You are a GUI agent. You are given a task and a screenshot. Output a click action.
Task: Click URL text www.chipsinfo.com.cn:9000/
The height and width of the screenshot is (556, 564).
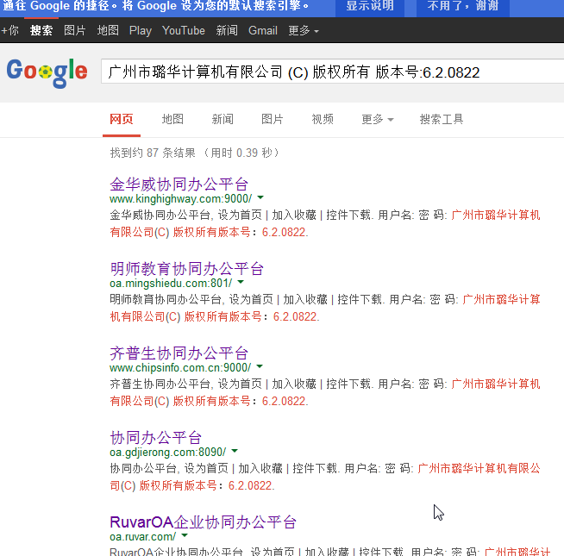point(180,367)
